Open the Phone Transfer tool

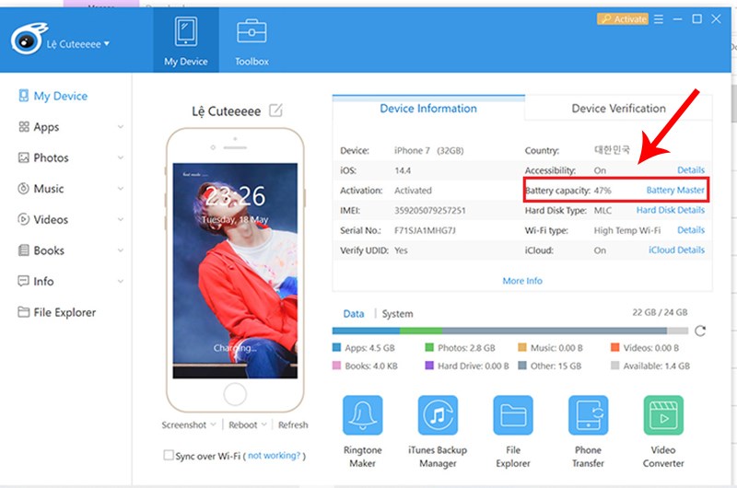pos(588,415)
